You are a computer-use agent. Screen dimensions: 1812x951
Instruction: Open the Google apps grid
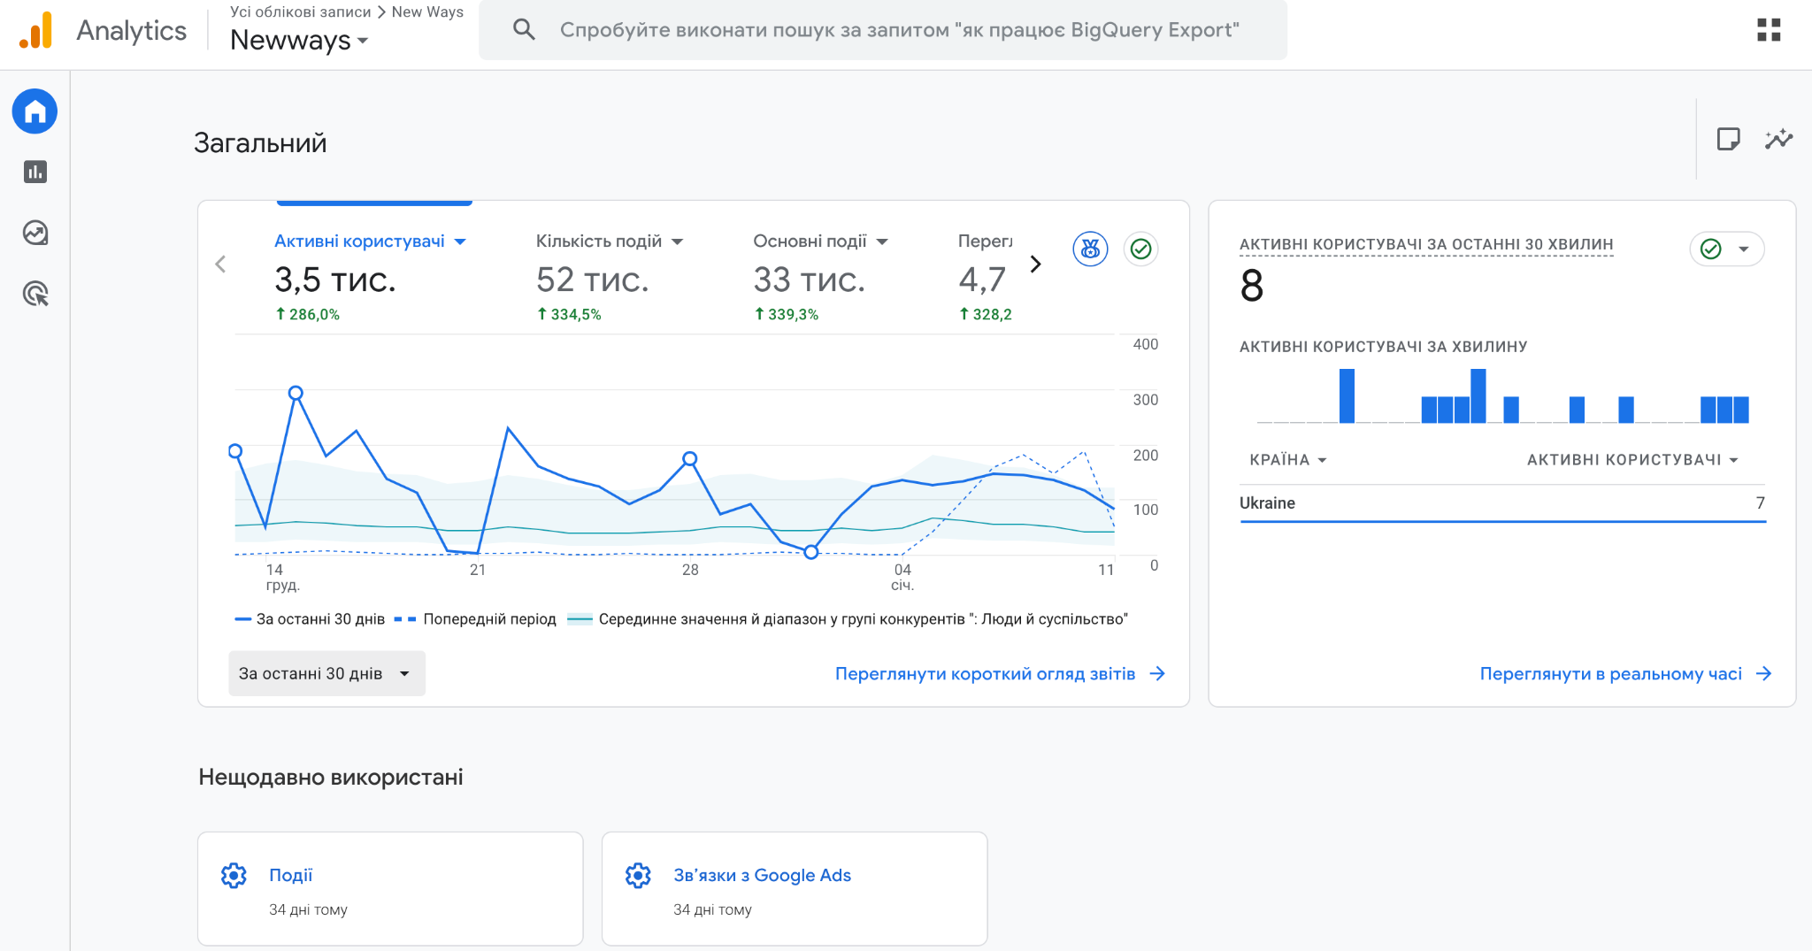[x=1768, y=30]
